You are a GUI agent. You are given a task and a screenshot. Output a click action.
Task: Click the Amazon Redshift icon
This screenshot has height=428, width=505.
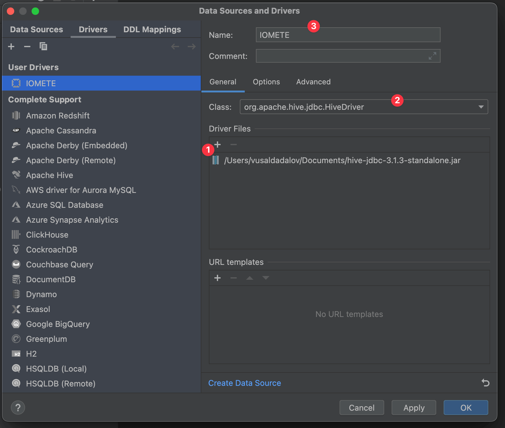point(16,116)
